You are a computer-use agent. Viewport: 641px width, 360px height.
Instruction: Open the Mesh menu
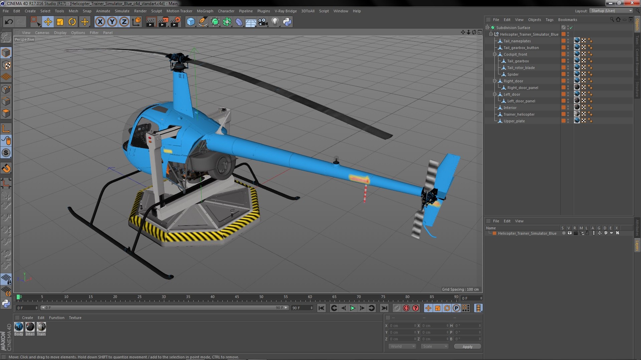point(73,11)
